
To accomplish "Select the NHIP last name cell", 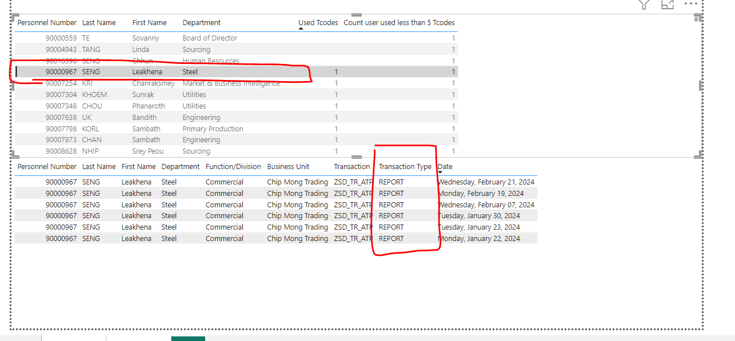I will [91, 151].
